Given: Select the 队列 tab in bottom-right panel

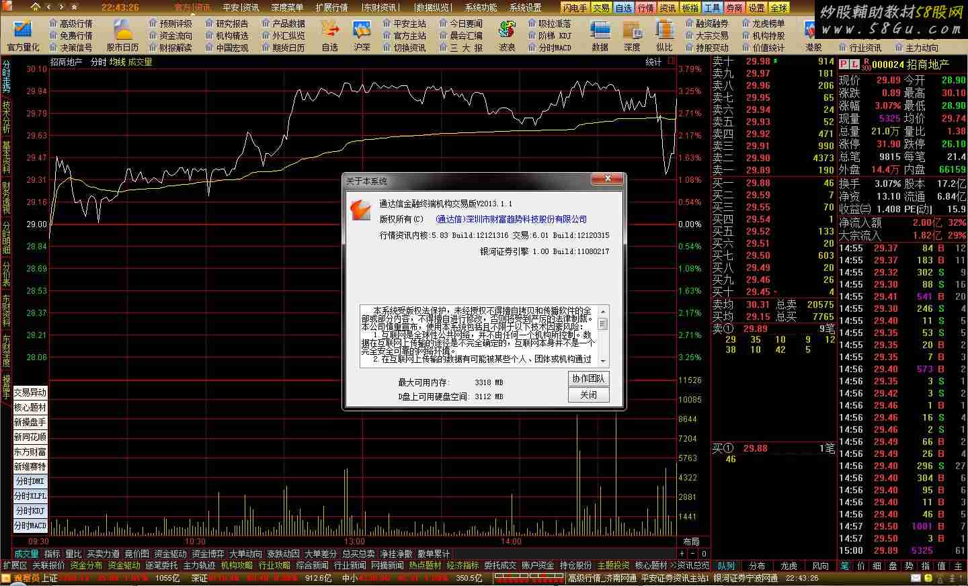Looking at the screenshot, I should [x=726, y=566].
